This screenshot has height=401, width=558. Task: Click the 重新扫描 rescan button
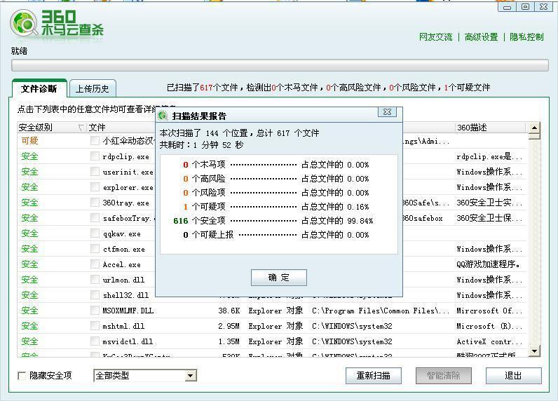(374, 375)
